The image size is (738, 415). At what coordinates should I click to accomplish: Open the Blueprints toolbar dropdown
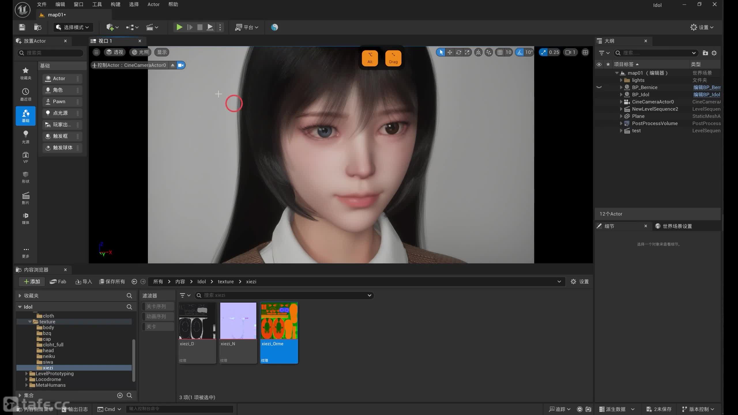pyautogui.click(x=132, y=27)
